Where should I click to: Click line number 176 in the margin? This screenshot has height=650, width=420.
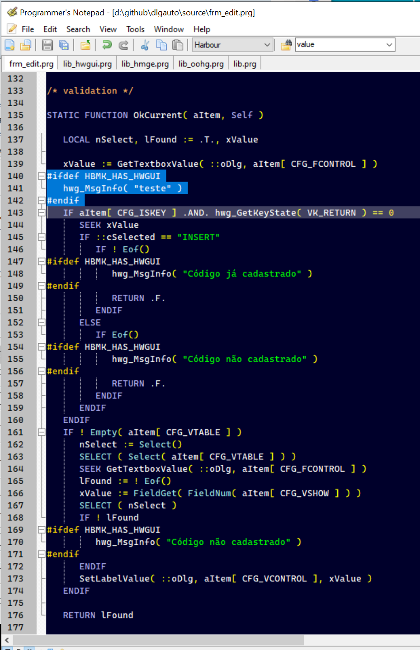click(x=15, y=615)
